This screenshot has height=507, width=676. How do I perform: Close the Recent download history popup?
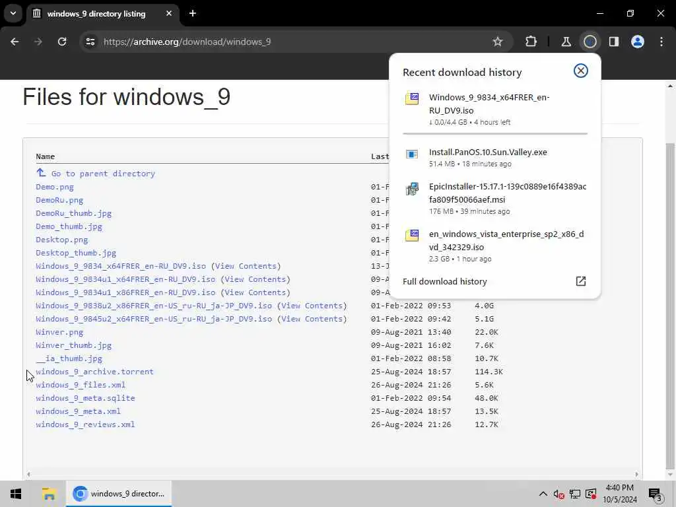(x=581, y=71)
